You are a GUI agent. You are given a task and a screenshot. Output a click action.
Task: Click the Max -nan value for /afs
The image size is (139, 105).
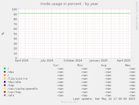132,96
